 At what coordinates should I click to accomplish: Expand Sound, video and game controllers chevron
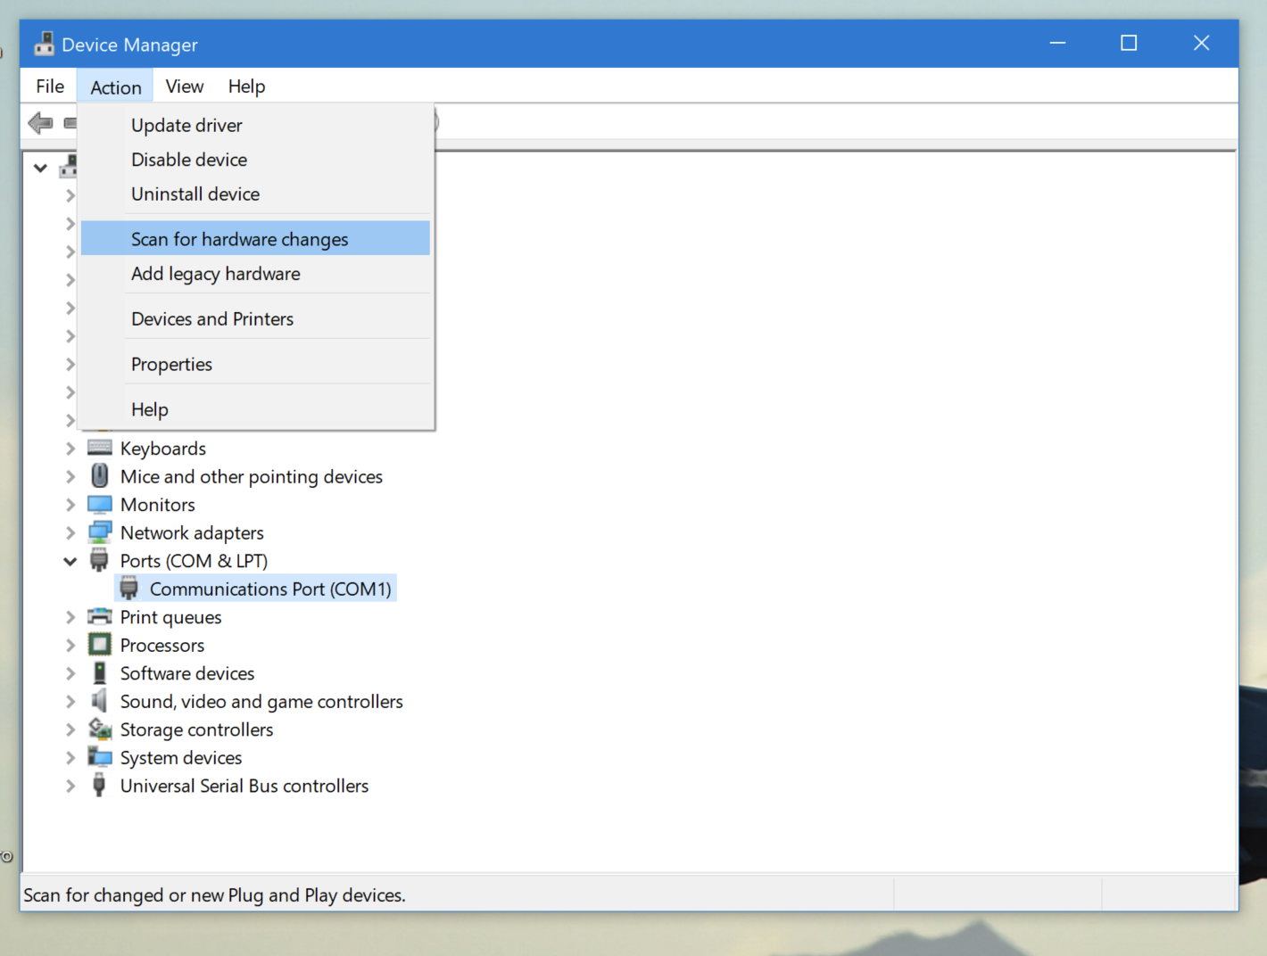tap(70, 702)
